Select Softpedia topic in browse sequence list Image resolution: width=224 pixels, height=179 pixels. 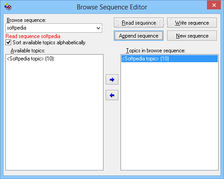[169, 59]
